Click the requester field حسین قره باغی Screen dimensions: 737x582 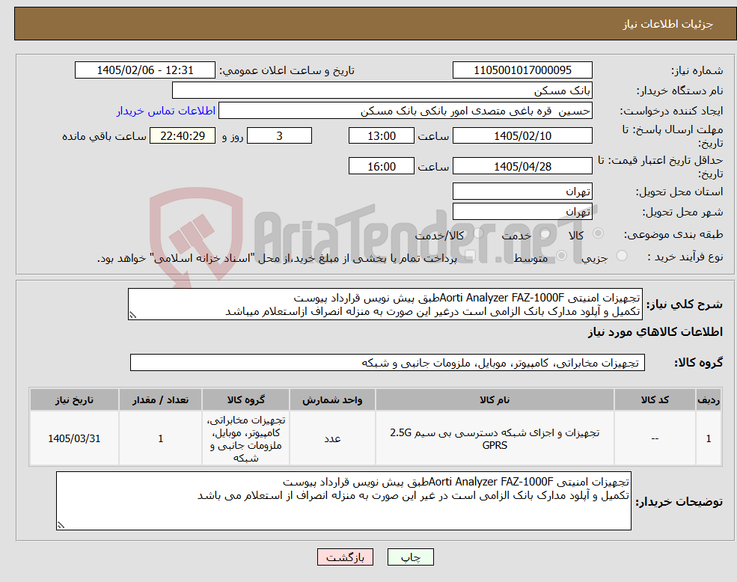[405, 111]
